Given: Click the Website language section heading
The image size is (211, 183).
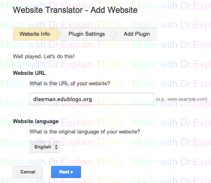Looking at the screenshot, I should [x=36, y=121].
